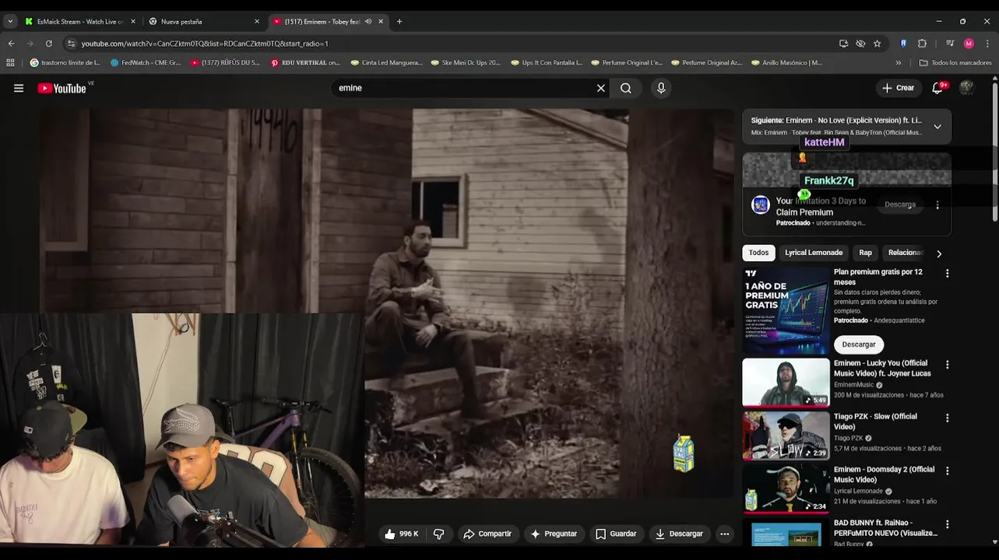Click Descargar on Plan premium gratis ad
This screenshot has width=999, height=560.
click(x=859, y=345)
